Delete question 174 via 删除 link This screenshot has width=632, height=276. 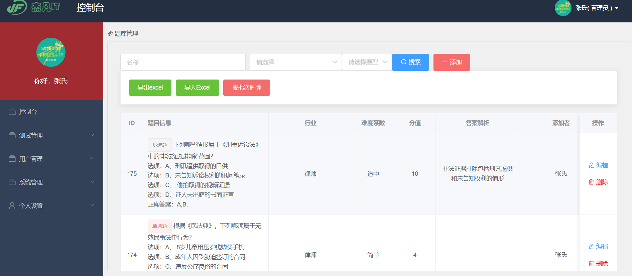(x=598, y=264)
